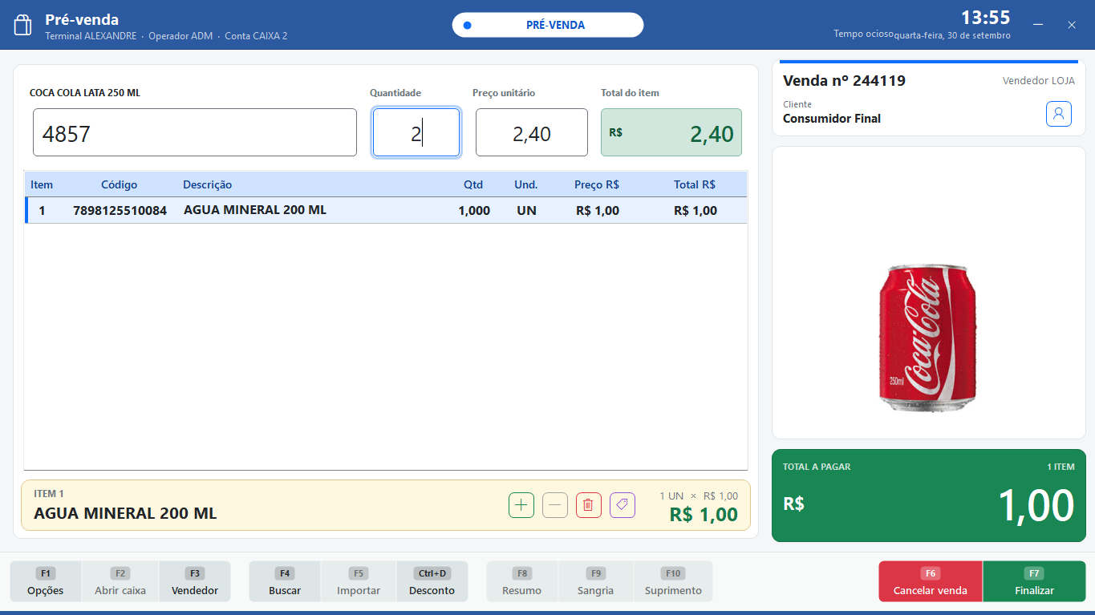The width and height of the screenshot is (1095, 615).
Task: Focus the product code field containing 4857
Action: (195, 132)
